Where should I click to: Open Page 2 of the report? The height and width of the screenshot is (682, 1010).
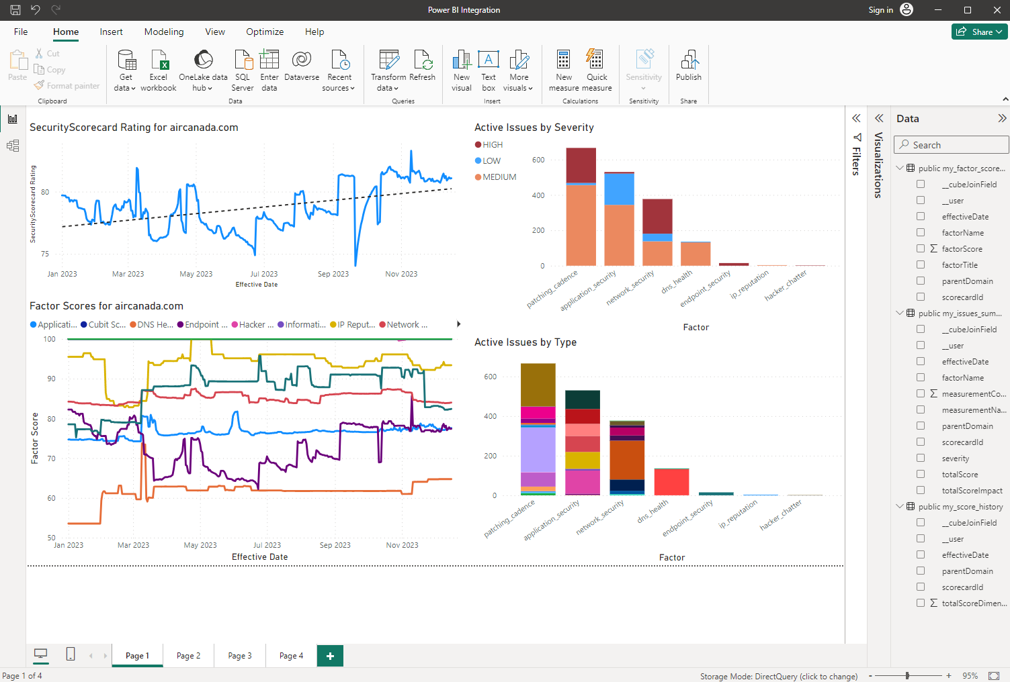[x=188, y=656]
